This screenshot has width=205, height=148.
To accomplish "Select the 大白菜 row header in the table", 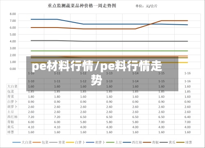I will [12, 86].
